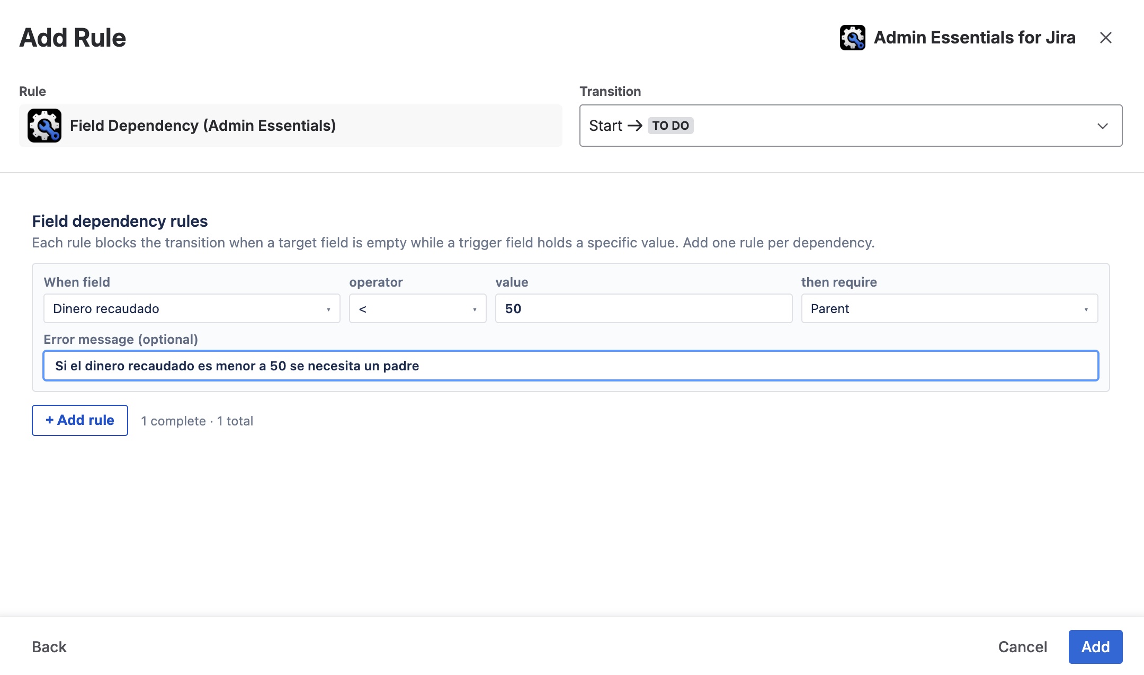The width and height of the screenshot is (1144, 675).
Task: Click the Field Dependency (Admin Essentials) rule label
Action: click(x=203, y=126)
